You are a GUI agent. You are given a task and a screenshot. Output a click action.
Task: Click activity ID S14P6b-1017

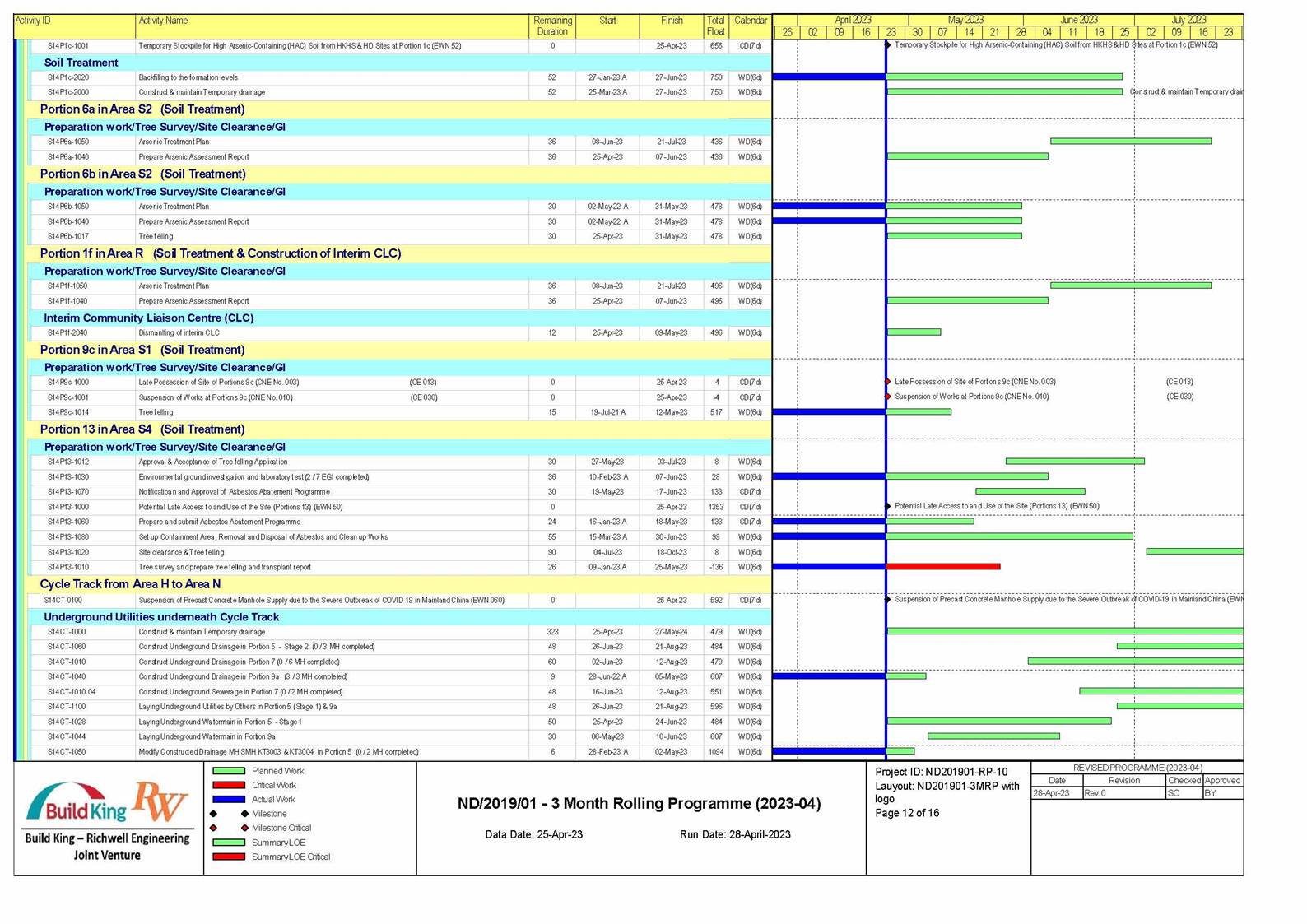[68, 236]
